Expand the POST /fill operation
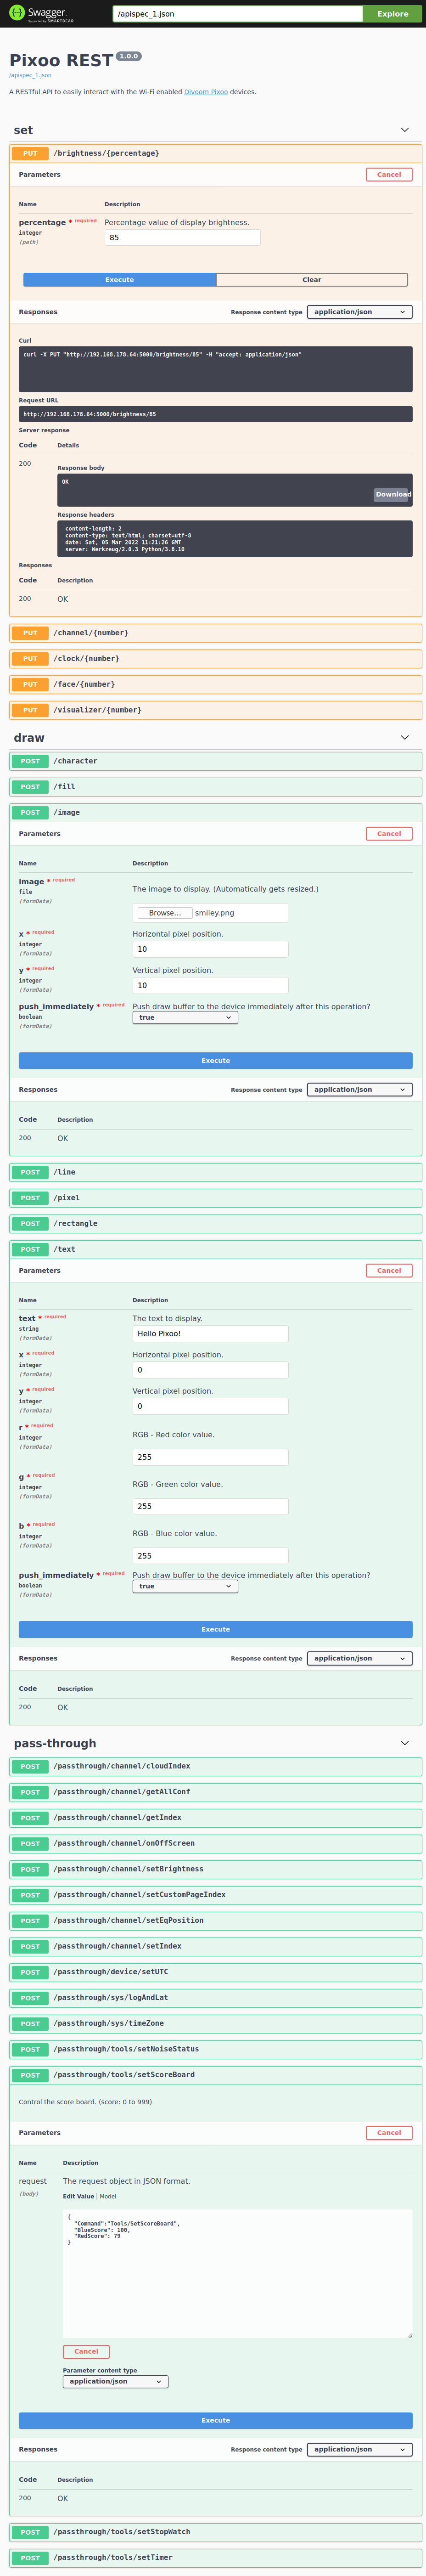Screen dimensions: 426x2576 [216, 787]
